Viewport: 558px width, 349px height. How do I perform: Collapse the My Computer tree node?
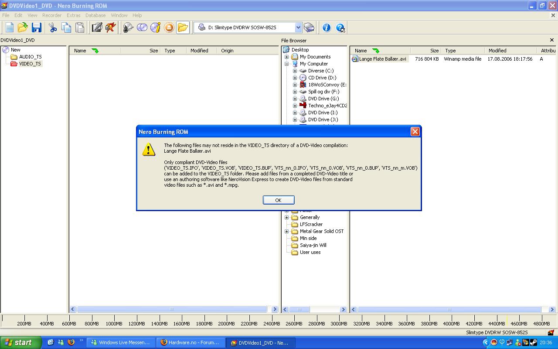[287, 64]
